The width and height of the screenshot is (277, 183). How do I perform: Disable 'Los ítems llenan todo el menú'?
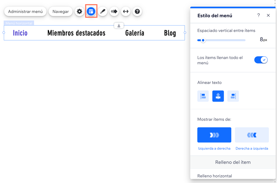coord(261,60)
